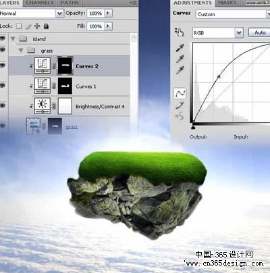Open the blend mode Normal dropdown
This screenshot has height=273, width=270.
coord(59,14)
